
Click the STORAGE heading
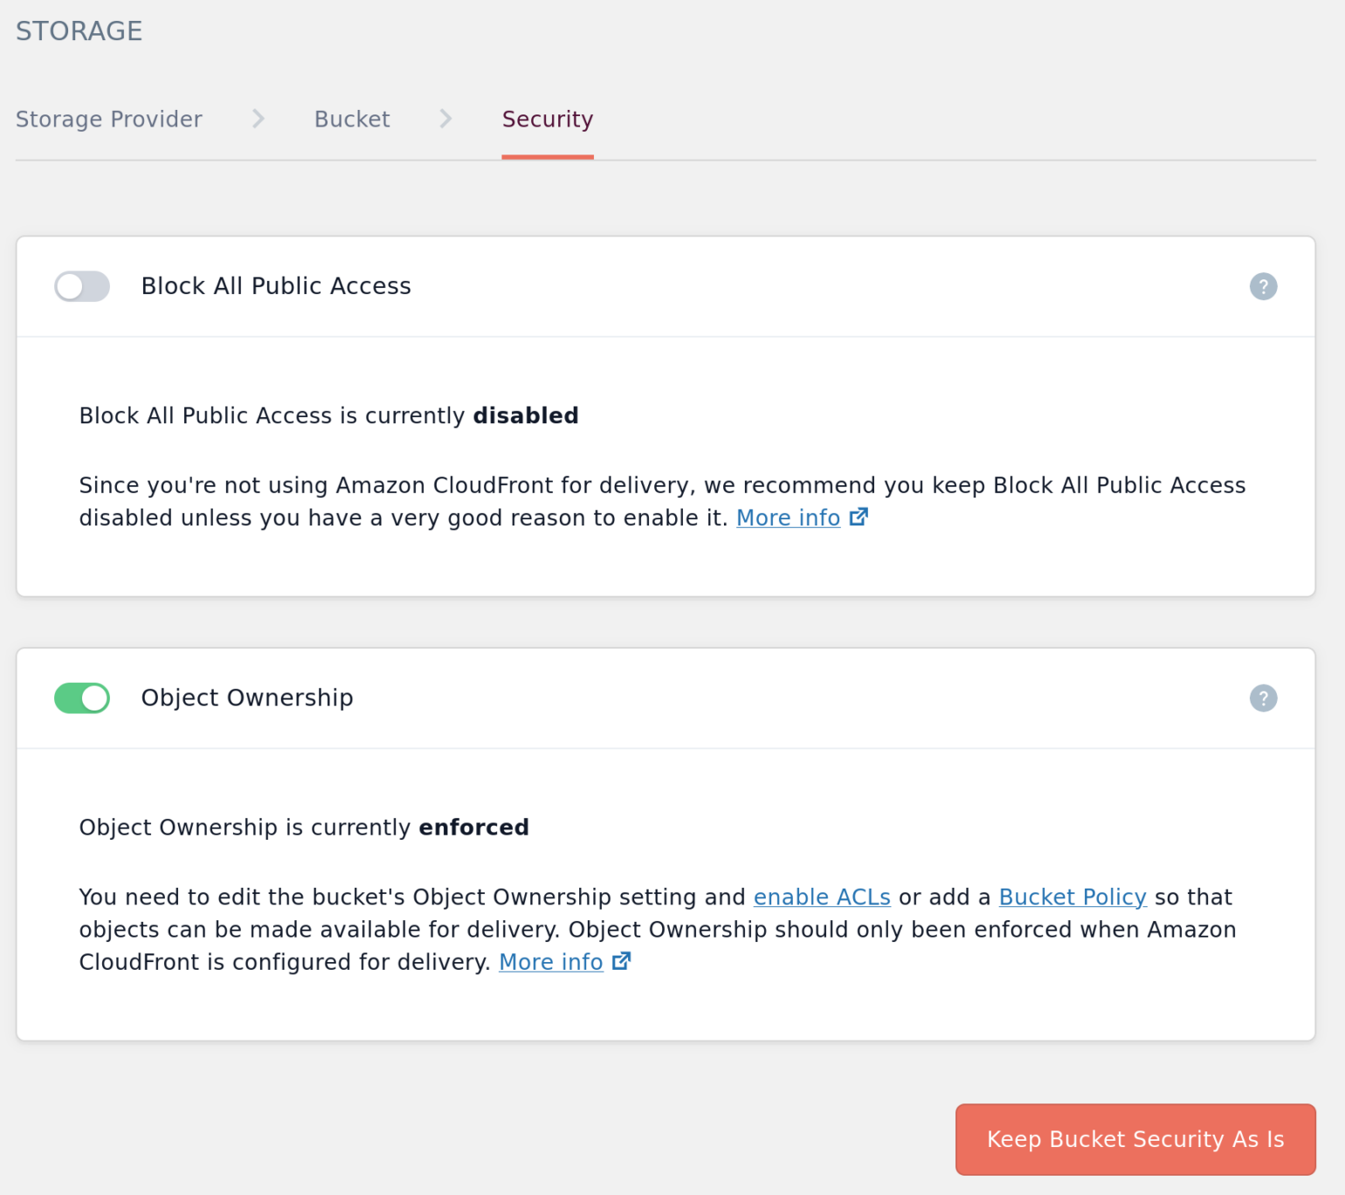pos(79,31)
